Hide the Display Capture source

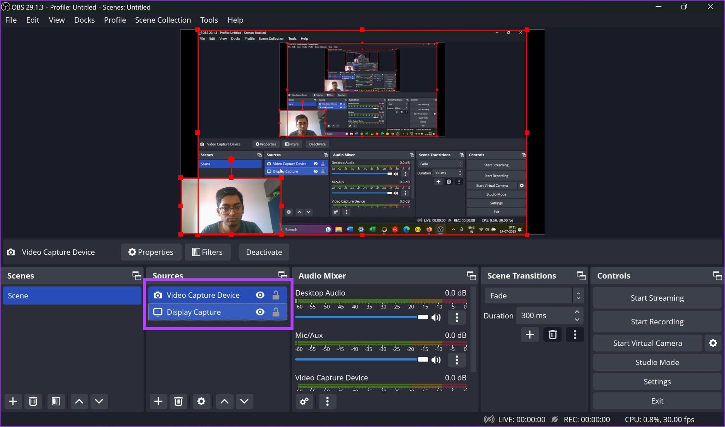click(260, 312)
